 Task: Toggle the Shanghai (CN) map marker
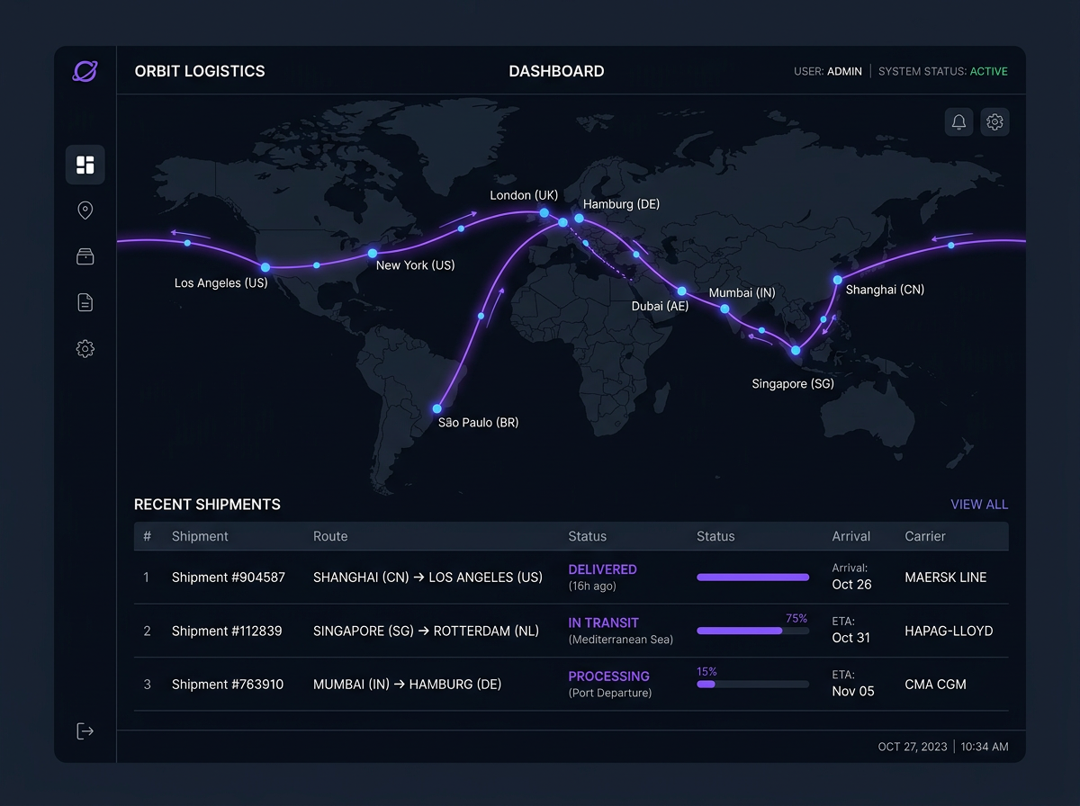coord(836,281)
